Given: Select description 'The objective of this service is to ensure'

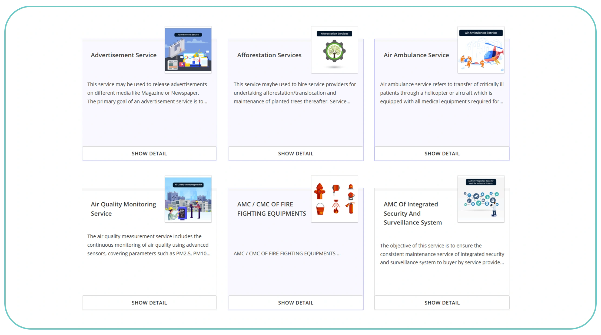Looking at the screenshot, I should pos(442,254).
